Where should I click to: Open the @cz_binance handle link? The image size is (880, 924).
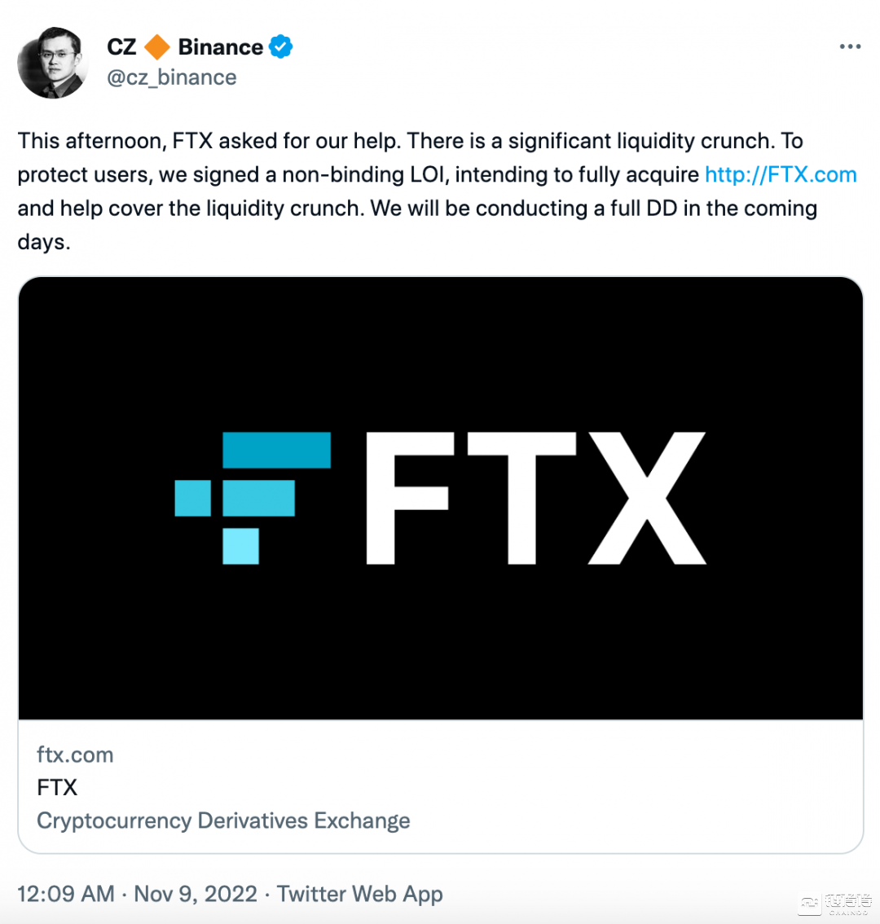click(172, 77)
